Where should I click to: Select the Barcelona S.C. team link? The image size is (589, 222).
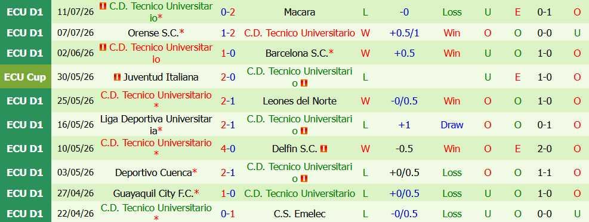297,53
